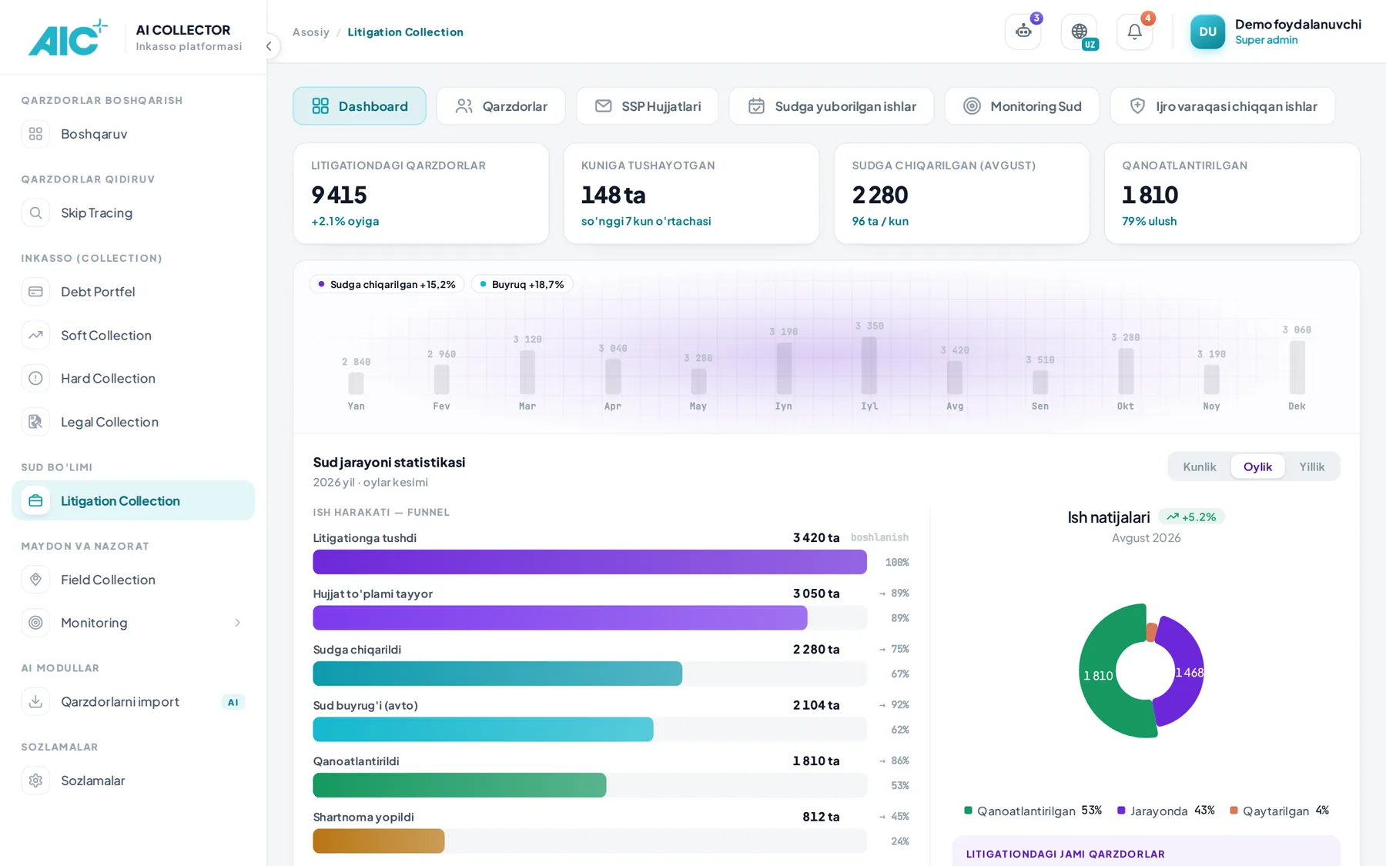Collapse the sidebar with the chevron
1386x866 pixels.
269,46
